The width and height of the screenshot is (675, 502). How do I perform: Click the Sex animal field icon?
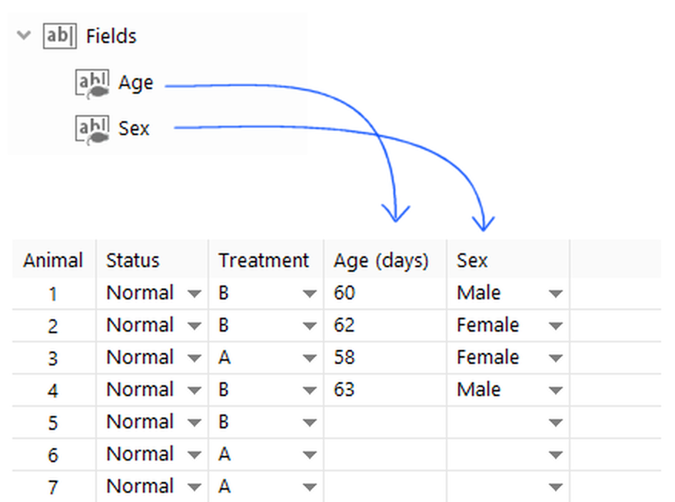(x=92, y=129)
